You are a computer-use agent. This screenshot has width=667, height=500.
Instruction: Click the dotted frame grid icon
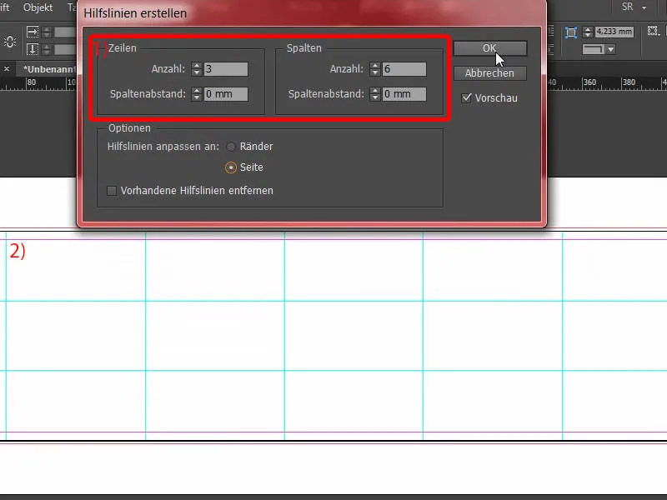653,31
